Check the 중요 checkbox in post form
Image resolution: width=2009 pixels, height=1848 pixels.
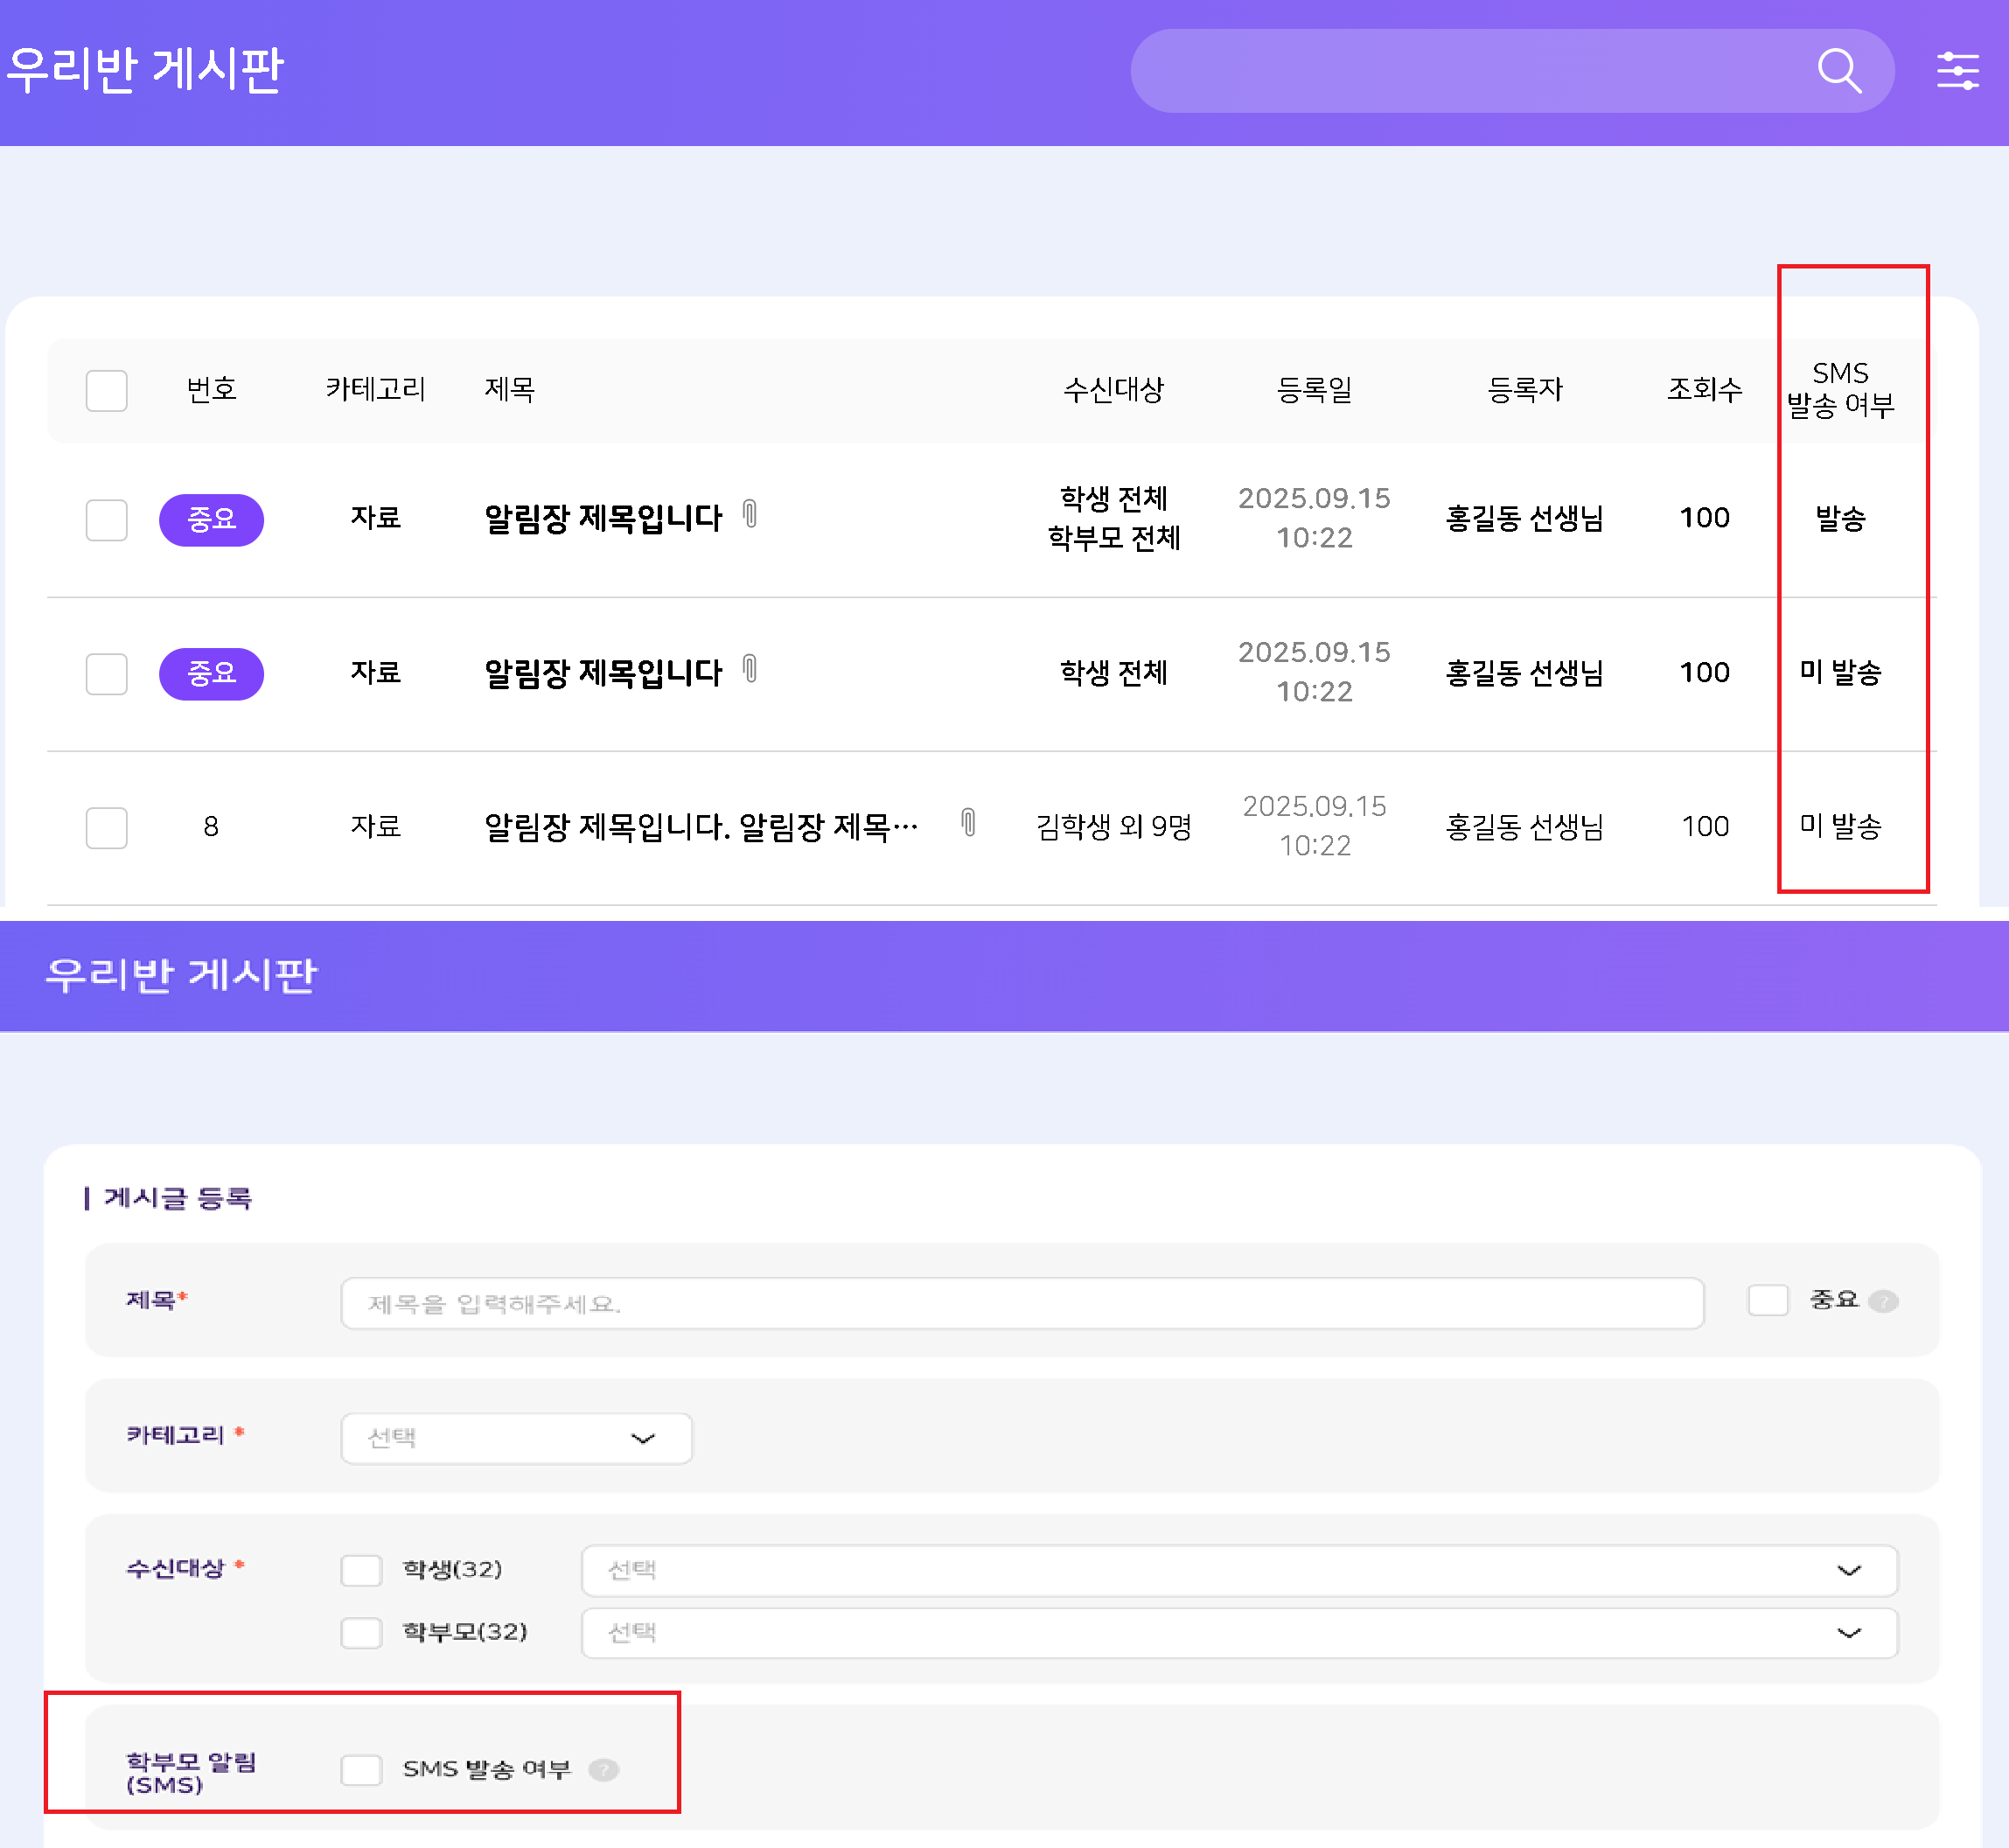[1767, 1301]
